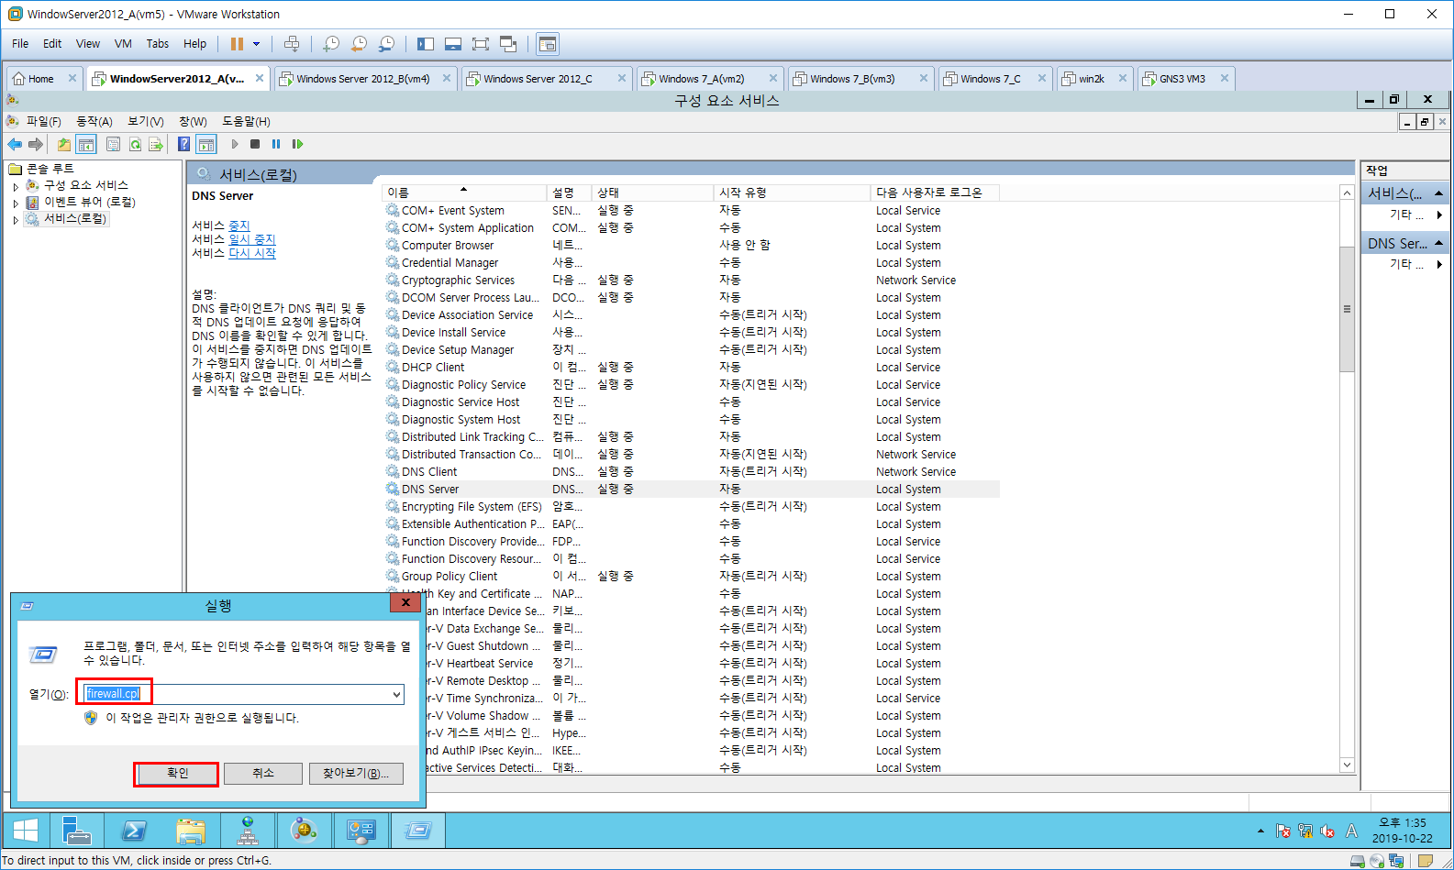Open snapshot manager icon

pos(386,44)
